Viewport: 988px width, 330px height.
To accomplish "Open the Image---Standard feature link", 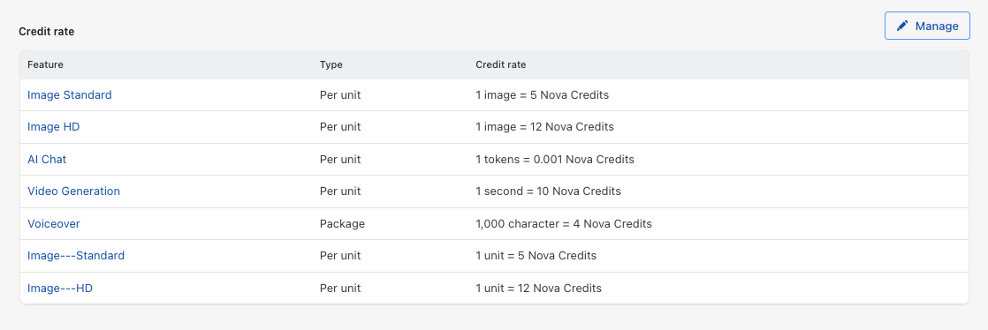I will tap(76, 256).
